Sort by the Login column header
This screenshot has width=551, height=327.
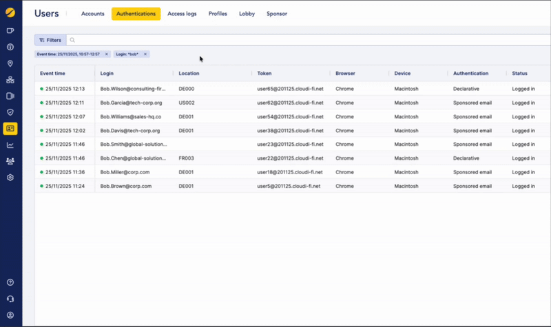[107, 74]
